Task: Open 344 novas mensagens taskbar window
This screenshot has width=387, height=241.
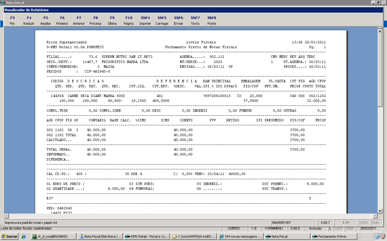Action: [x=240, y=236]
